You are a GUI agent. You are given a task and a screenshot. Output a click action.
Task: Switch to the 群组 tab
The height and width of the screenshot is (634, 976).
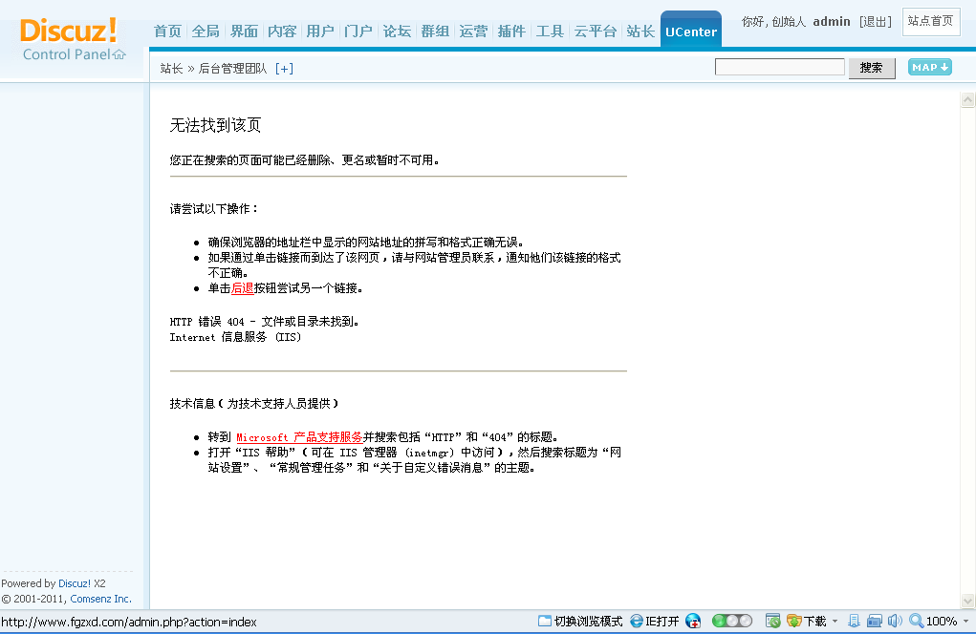(x=435, y=32)
